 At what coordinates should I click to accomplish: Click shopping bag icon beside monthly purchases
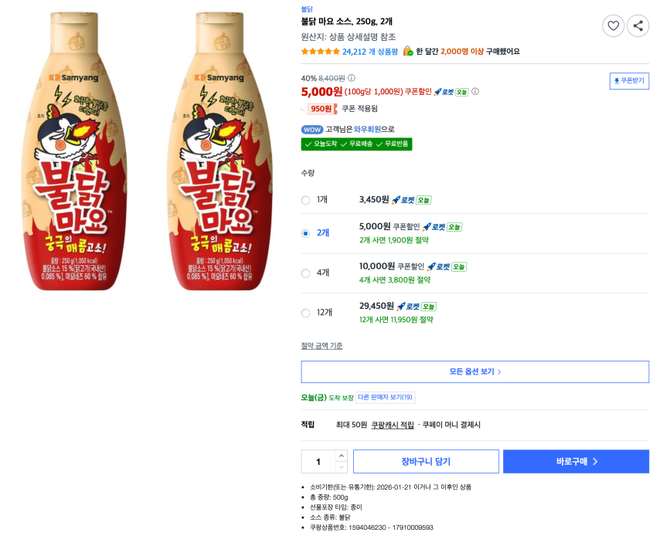pos(407,51)
